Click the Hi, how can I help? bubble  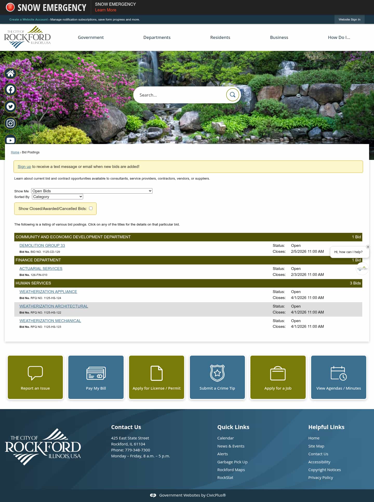(x=348, y=252)
